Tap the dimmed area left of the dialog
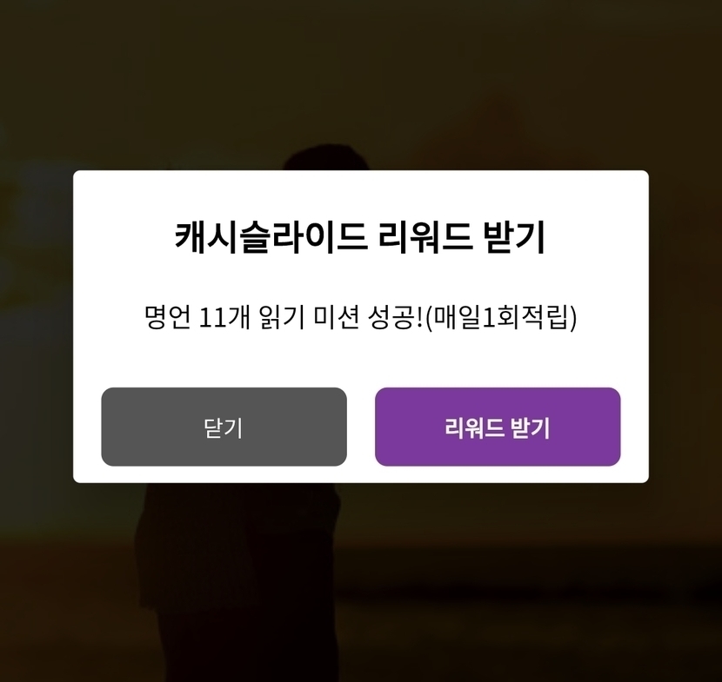Image resolution: width=722 pixels, height=682 pixels. (36, 327)
